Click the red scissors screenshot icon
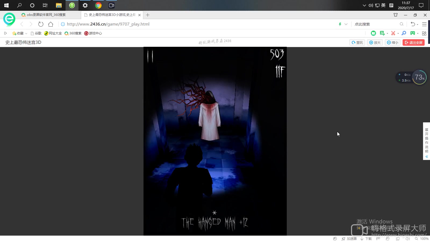This screenshot has height=242, width=430. 393,33
